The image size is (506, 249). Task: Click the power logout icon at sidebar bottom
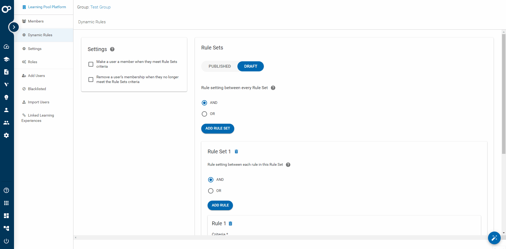pyautogui.click(x=6, y=241)
